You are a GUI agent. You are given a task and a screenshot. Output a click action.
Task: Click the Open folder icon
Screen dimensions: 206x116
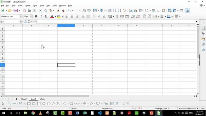pyautogui.click(x=9, y=11)
